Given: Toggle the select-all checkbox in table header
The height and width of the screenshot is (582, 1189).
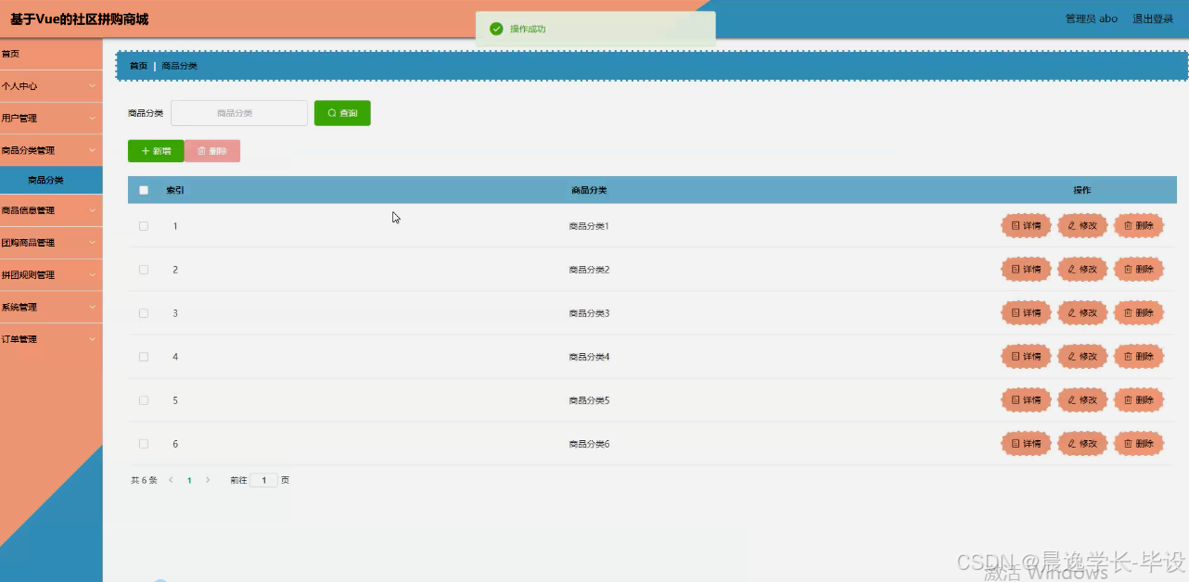Looking at the screenshot, I should 144,189.
